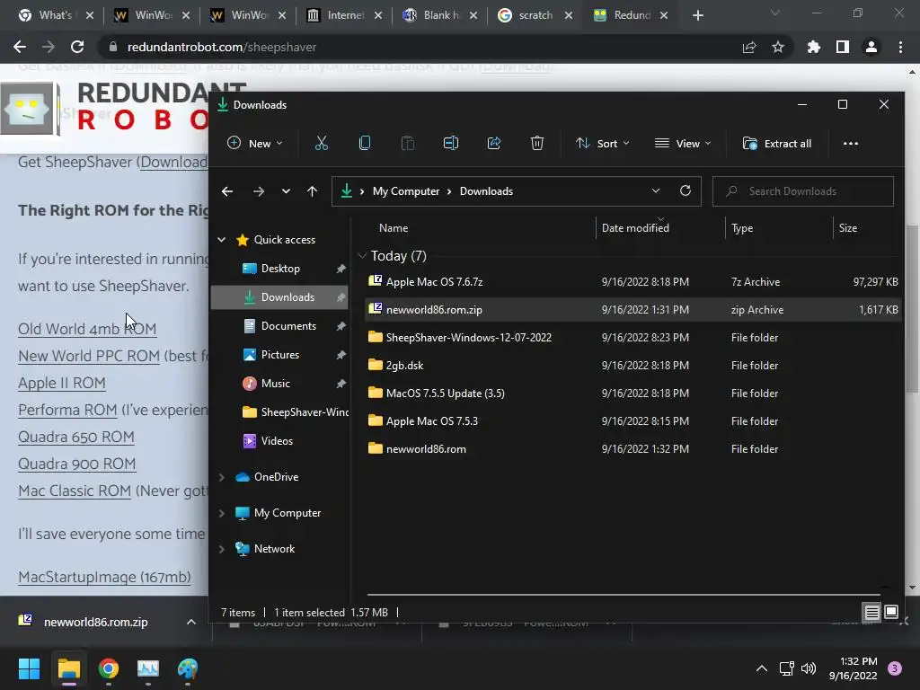Switch to the Blank tab in Chrome
Screen dimensions: 920x690
[440, 15]
